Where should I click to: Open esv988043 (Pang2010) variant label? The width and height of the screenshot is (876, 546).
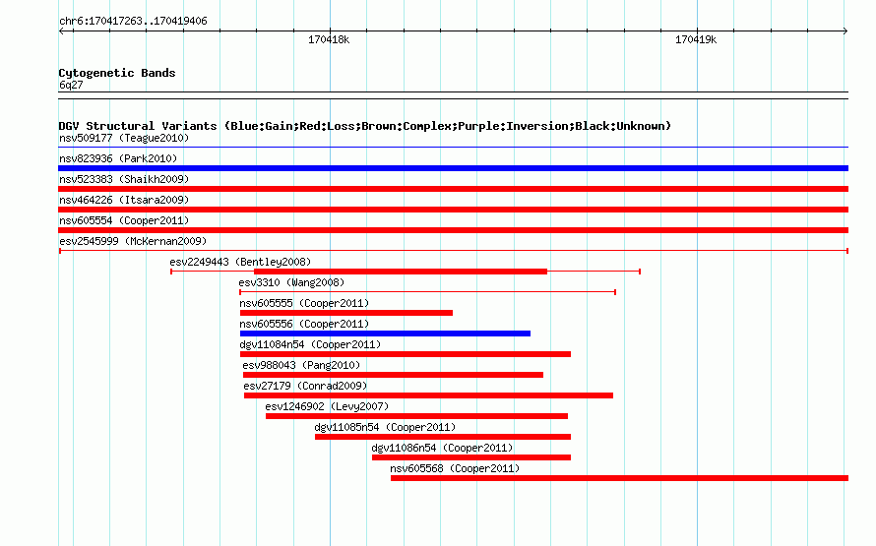[x=301, y=365]
